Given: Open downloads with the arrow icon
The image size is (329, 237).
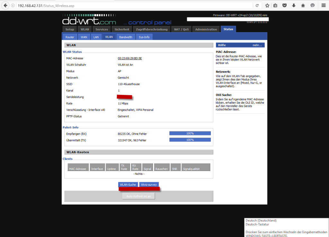Looking at the screenshot, I should 294,5.
